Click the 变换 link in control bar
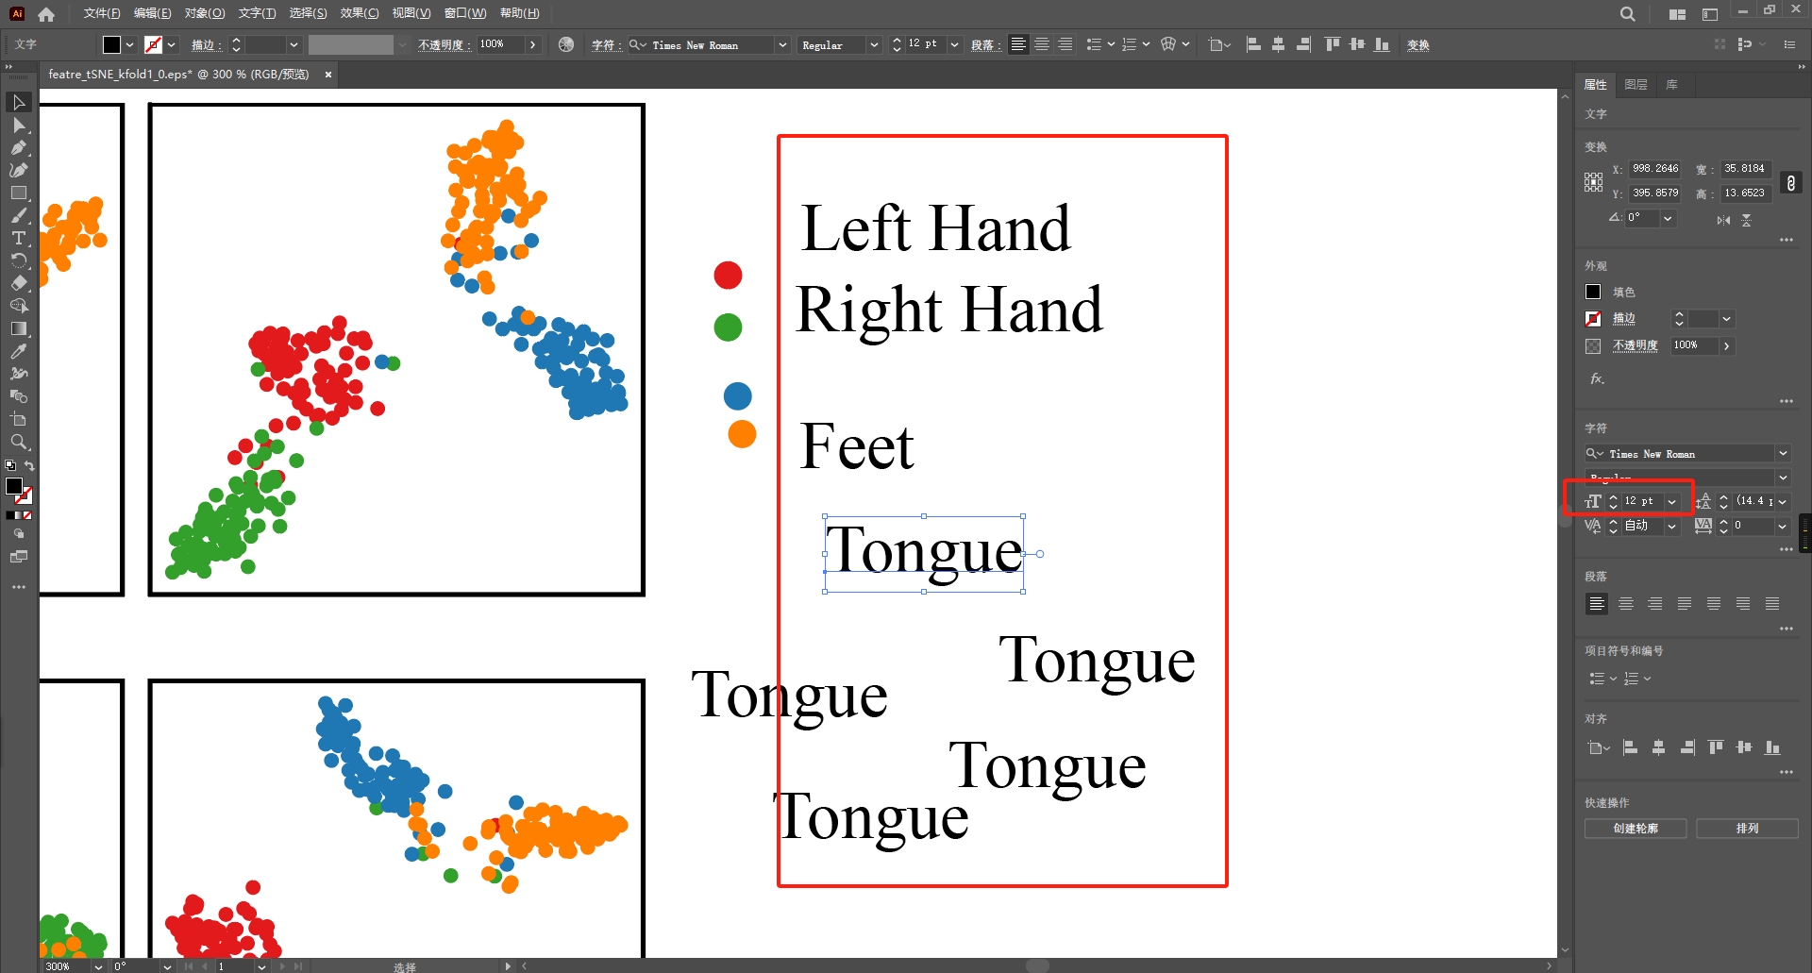The width and height of the screenshot is (1812, 973). click(1418, 45)
